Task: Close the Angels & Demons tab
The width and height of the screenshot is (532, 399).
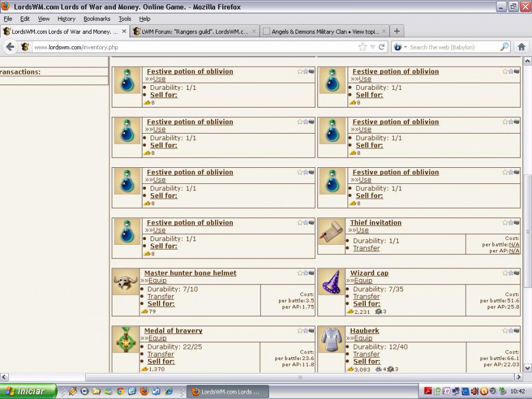Action: tap(384, 31)
